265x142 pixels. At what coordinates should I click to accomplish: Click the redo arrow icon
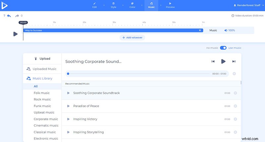(17, 16)
